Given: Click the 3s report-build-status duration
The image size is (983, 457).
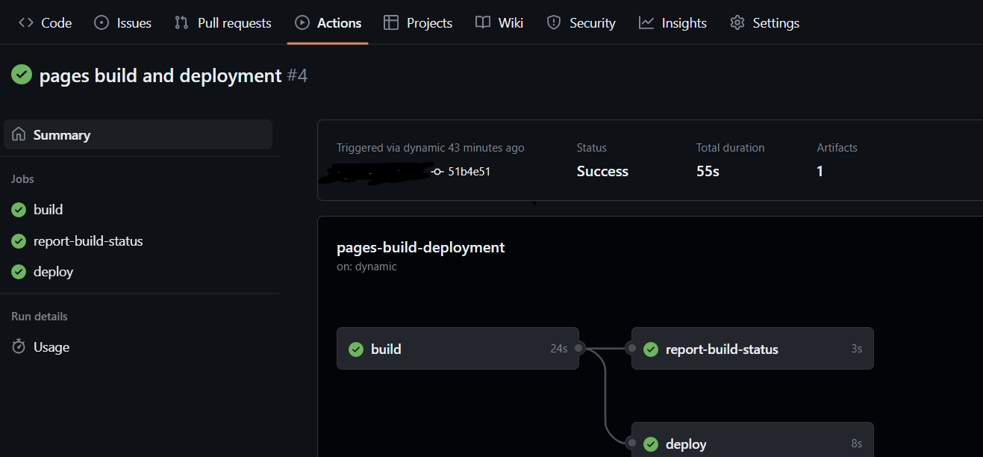Looking at the screenshot, I should tap(857, 348).
